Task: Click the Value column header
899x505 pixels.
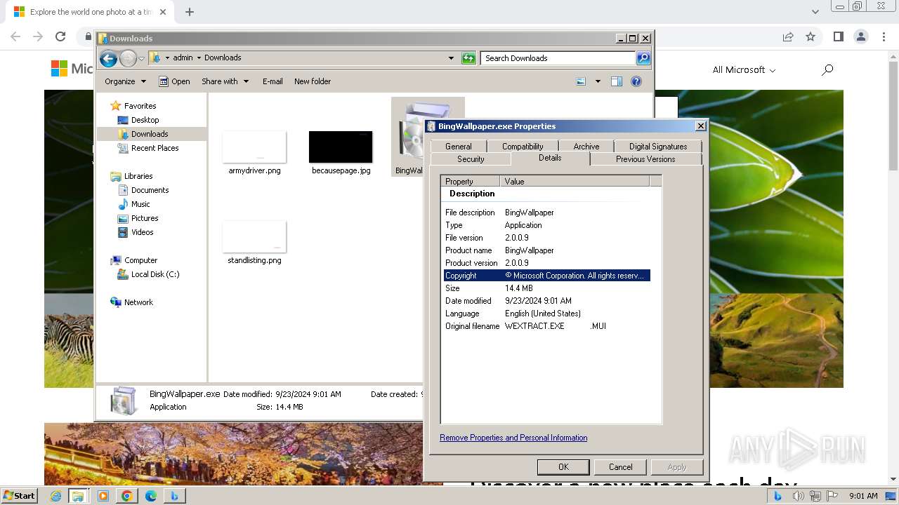Action: [x=575, y=181]
